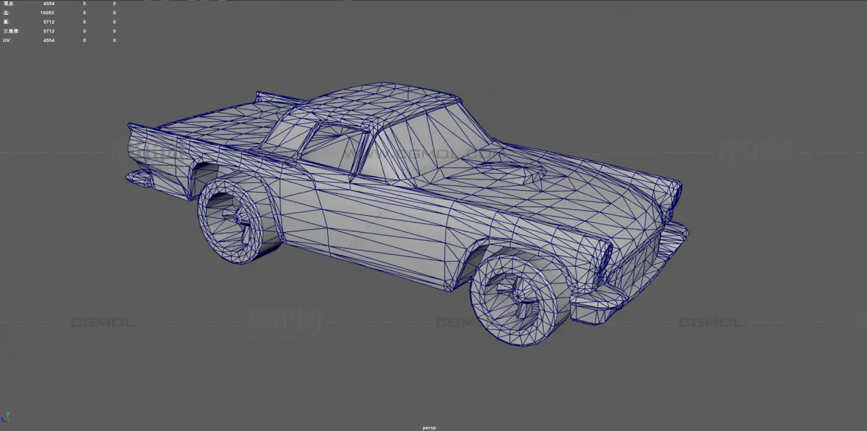Click the car's windshield
Image resolution: width=867 pixels, height=431 pixels.
(x=427, y=145)
